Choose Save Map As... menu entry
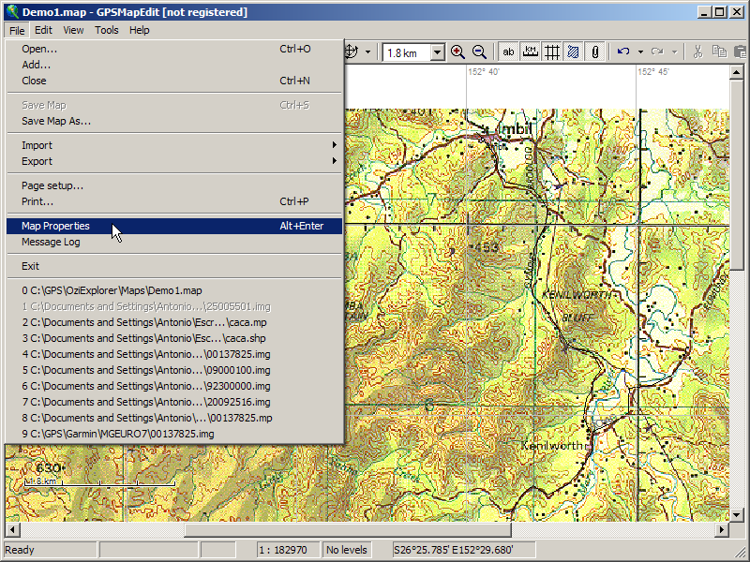This screenshot has height=562, width=750. tap(56, 121)
